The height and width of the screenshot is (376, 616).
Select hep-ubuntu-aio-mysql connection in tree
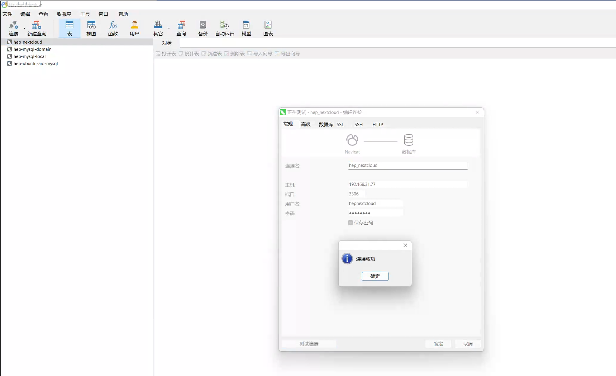point(35,63)
